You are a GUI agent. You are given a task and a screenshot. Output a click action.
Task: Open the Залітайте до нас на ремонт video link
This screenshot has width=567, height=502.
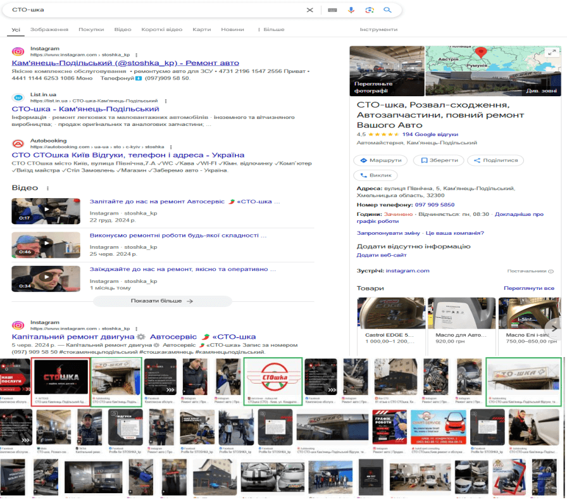coord(184,201)
